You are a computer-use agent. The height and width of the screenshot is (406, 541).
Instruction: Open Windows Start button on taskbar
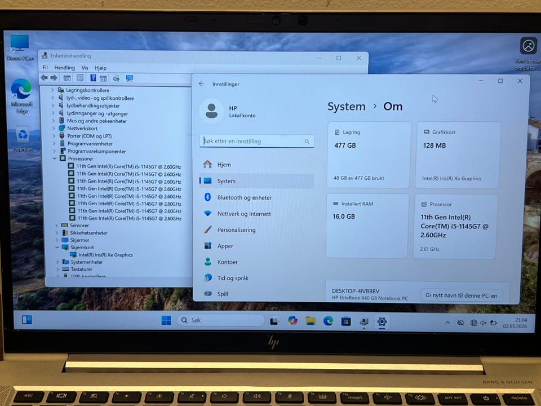[x=166, y=320]
